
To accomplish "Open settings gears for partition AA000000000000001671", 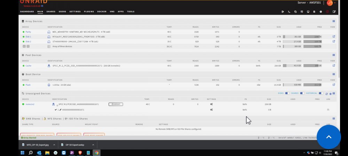I will click(x=212, y=110).
